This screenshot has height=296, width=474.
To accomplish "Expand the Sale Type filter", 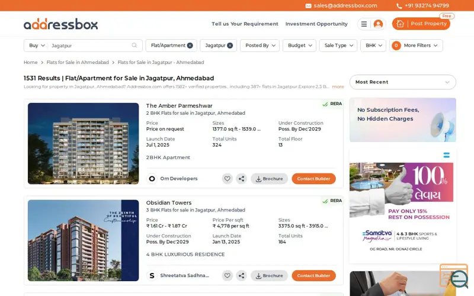I will [338, 46].
